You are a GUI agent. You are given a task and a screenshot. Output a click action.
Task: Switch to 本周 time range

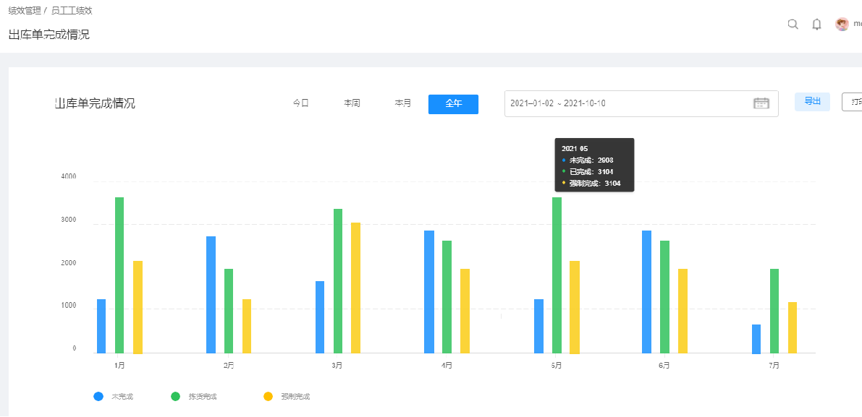point(352,103)
